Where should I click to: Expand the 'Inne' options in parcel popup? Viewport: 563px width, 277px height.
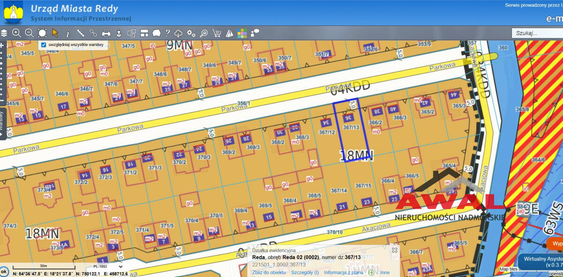tap(384, 272)
